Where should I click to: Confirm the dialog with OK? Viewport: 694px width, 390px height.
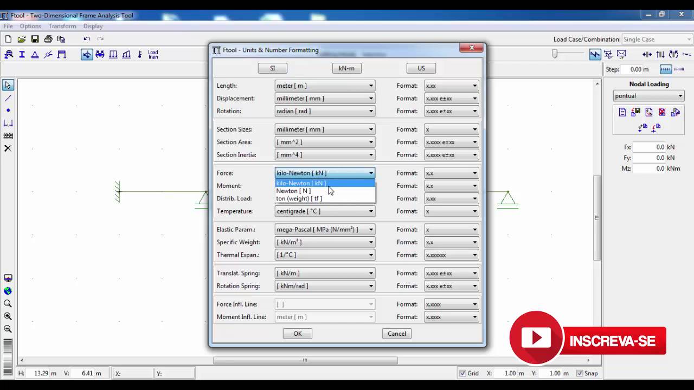coord(298,334)
